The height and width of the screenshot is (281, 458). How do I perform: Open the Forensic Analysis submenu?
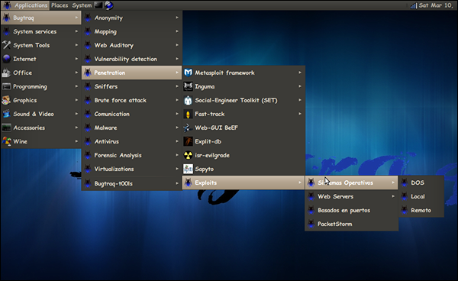point(132,155)
